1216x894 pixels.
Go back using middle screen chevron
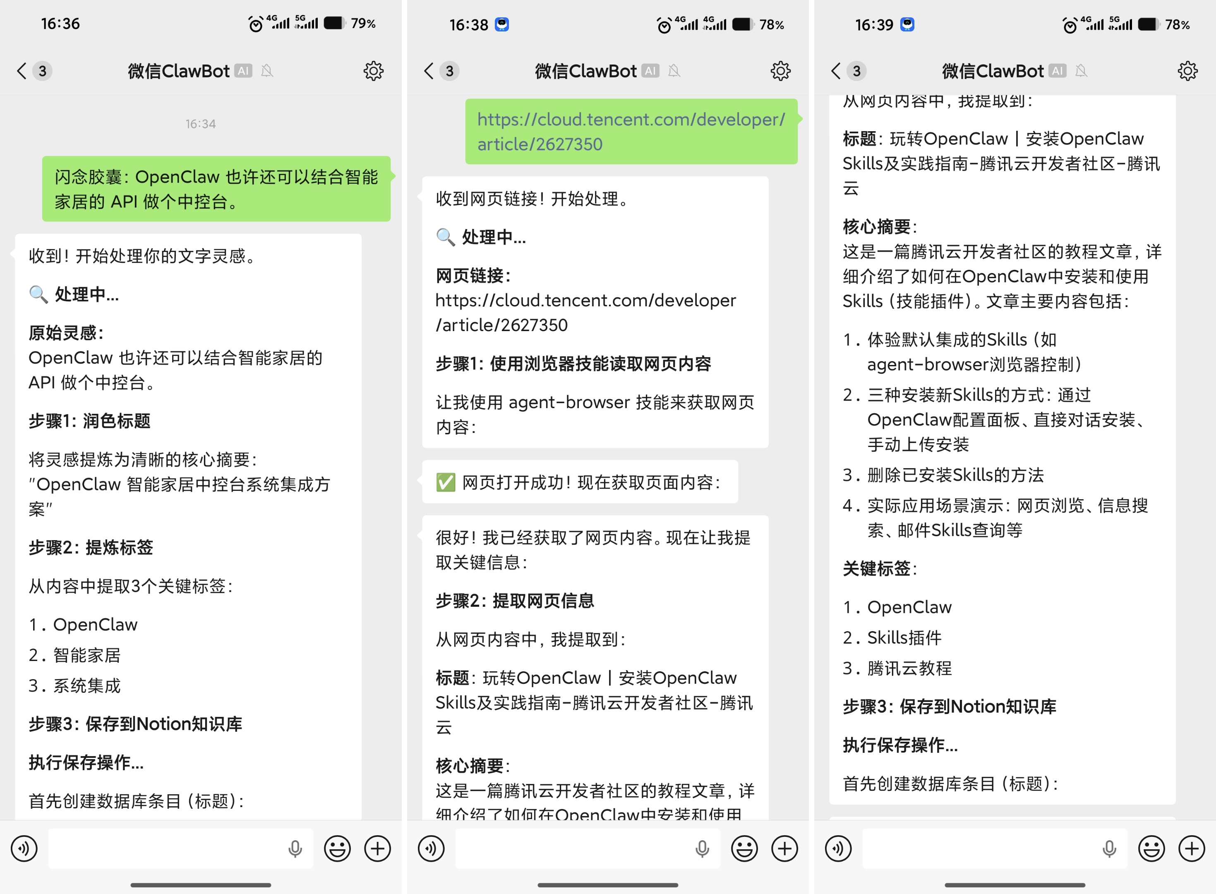[429, 71]
